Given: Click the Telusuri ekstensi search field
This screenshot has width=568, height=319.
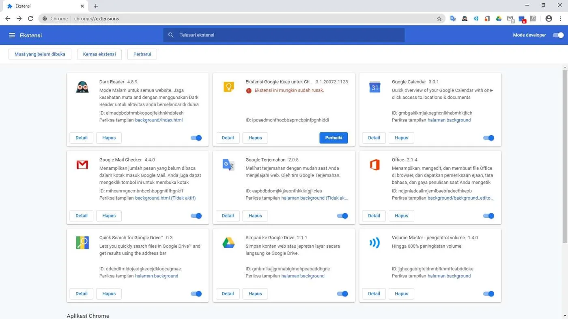Looking at the screenshot, I should (x=284, y=35).
